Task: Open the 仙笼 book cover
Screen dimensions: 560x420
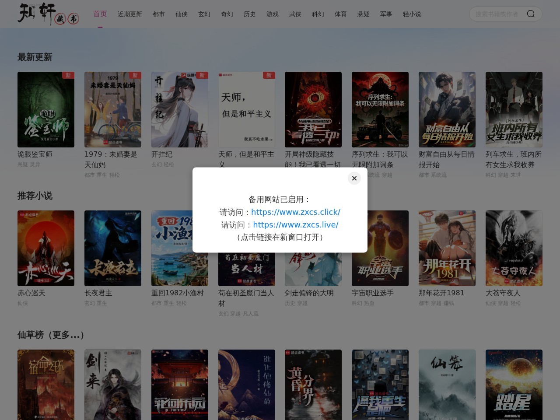Action: coord(447,385)
